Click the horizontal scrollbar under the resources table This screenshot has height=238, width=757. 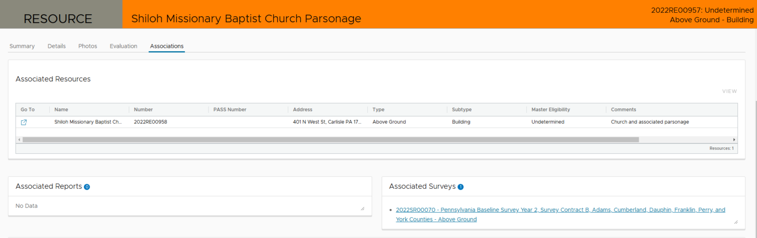tap(330, 140)
